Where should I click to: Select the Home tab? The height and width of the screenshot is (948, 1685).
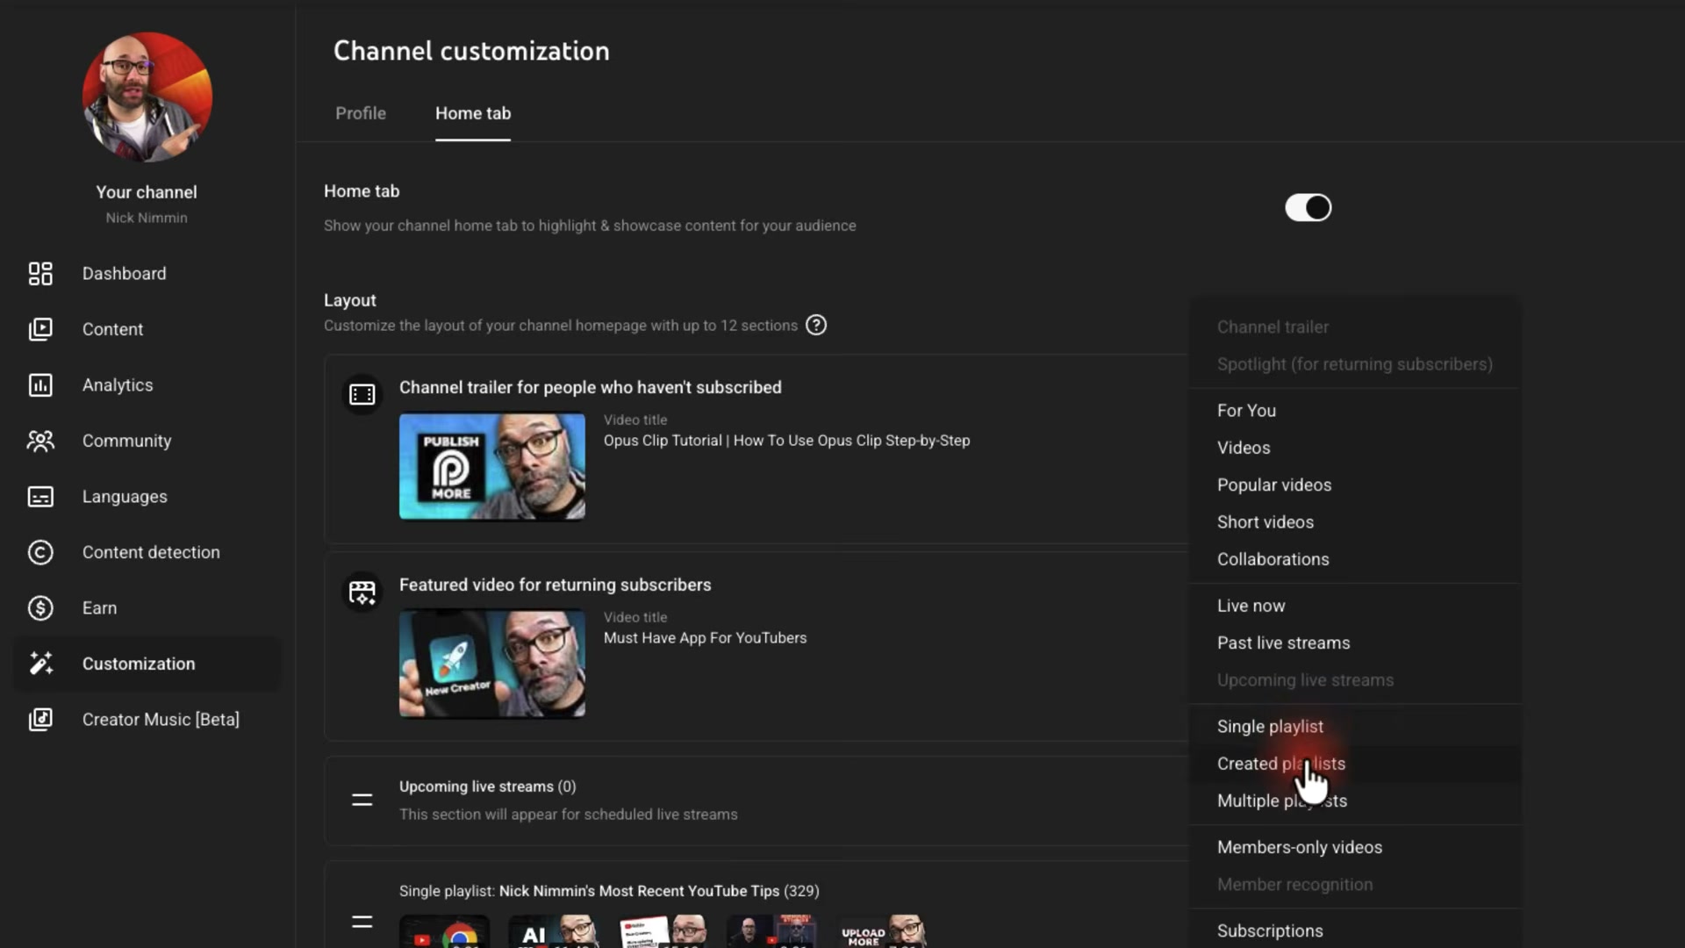(x=473, y=113)
